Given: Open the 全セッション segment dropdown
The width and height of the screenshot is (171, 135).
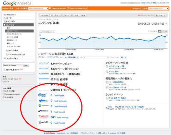Looking at the screenshot, I should [160, 15].
